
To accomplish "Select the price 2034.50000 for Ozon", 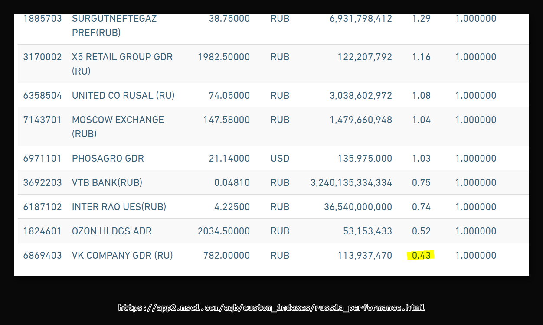I will coord(224,231).
